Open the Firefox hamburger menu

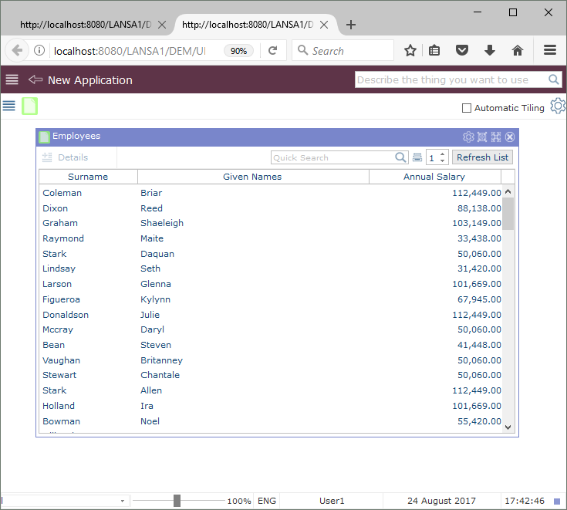[x=550, y=50]
